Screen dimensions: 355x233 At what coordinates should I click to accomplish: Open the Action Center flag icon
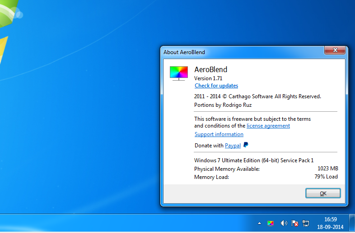coord(295,223)
